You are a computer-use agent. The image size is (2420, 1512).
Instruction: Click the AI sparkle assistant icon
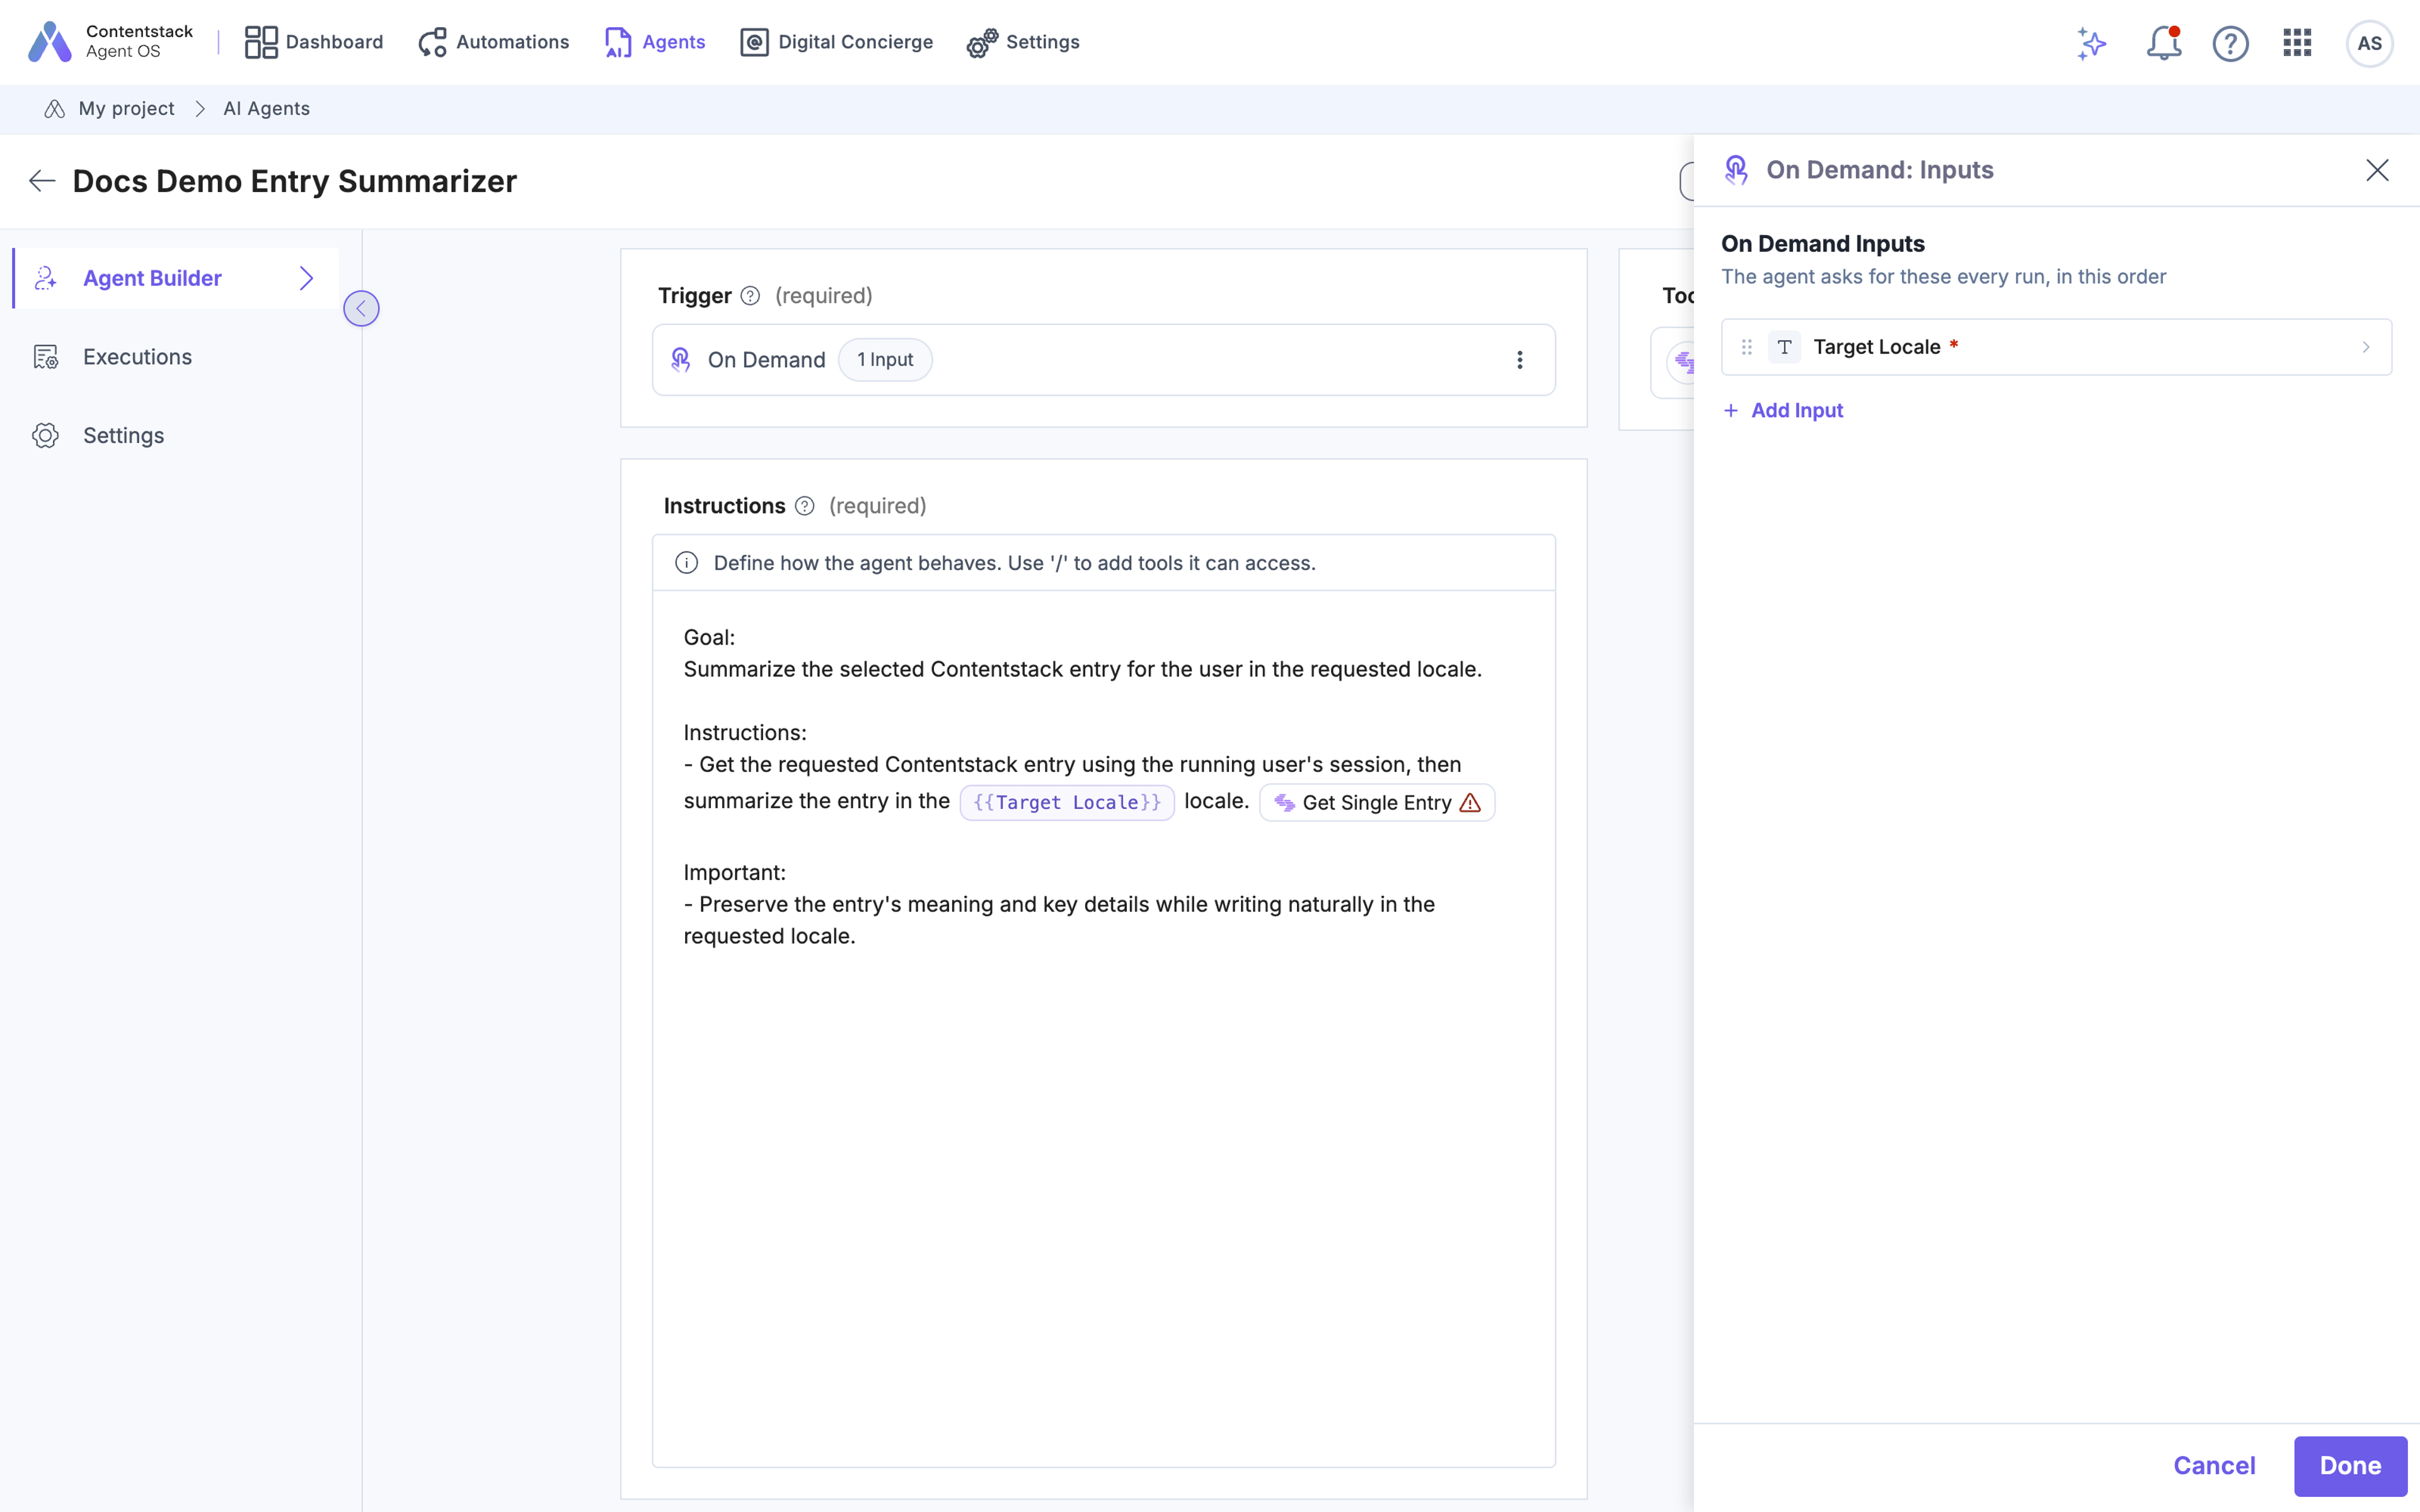2091,43
